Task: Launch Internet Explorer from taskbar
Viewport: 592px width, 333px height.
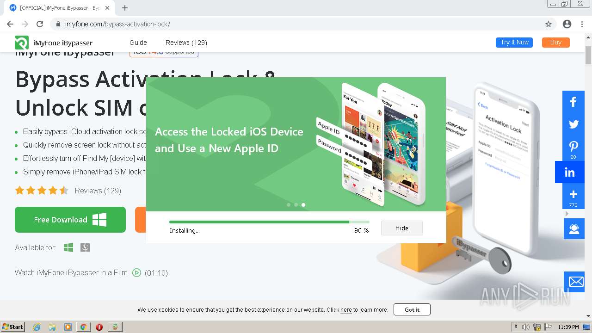Action: (x=37, y=327)
